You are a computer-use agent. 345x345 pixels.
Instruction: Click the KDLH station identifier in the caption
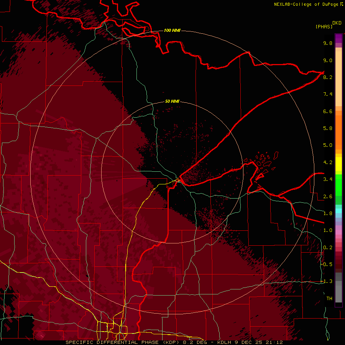224,342
